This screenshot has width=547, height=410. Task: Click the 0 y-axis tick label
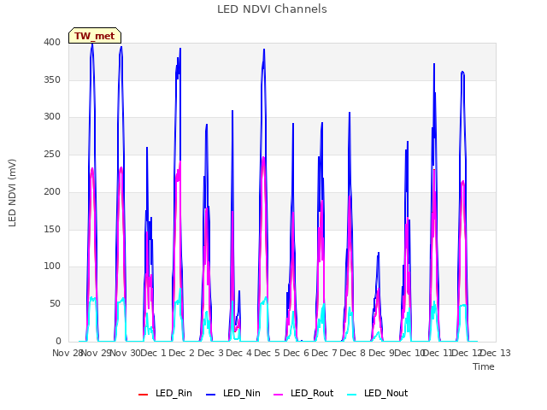pos(58,341)
